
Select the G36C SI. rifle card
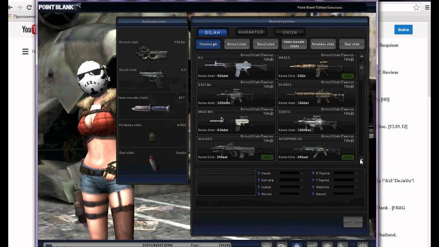(317, 121)
